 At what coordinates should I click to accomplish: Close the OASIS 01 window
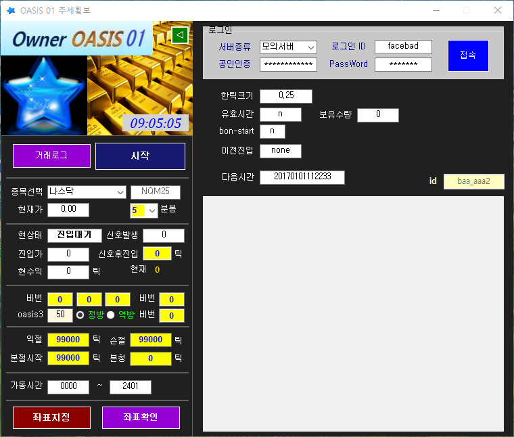point(498,11)
